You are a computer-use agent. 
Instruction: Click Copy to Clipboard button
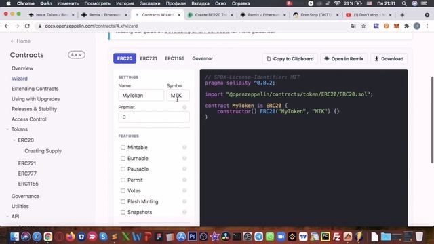click(x=290, y=59)
